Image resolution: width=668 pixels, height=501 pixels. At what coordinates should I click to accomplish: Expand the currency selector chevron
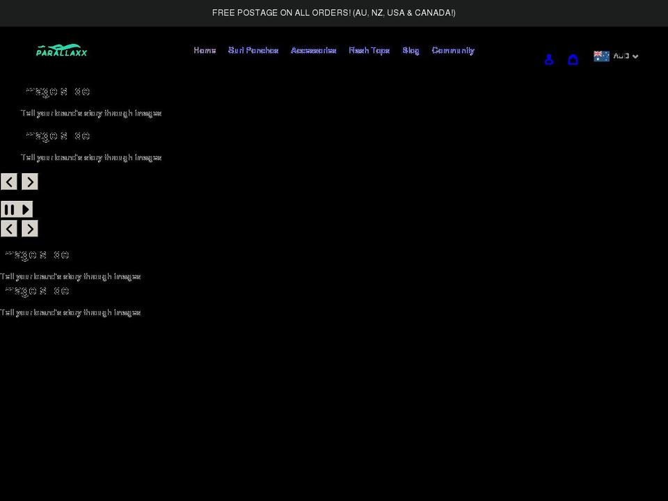635,56
